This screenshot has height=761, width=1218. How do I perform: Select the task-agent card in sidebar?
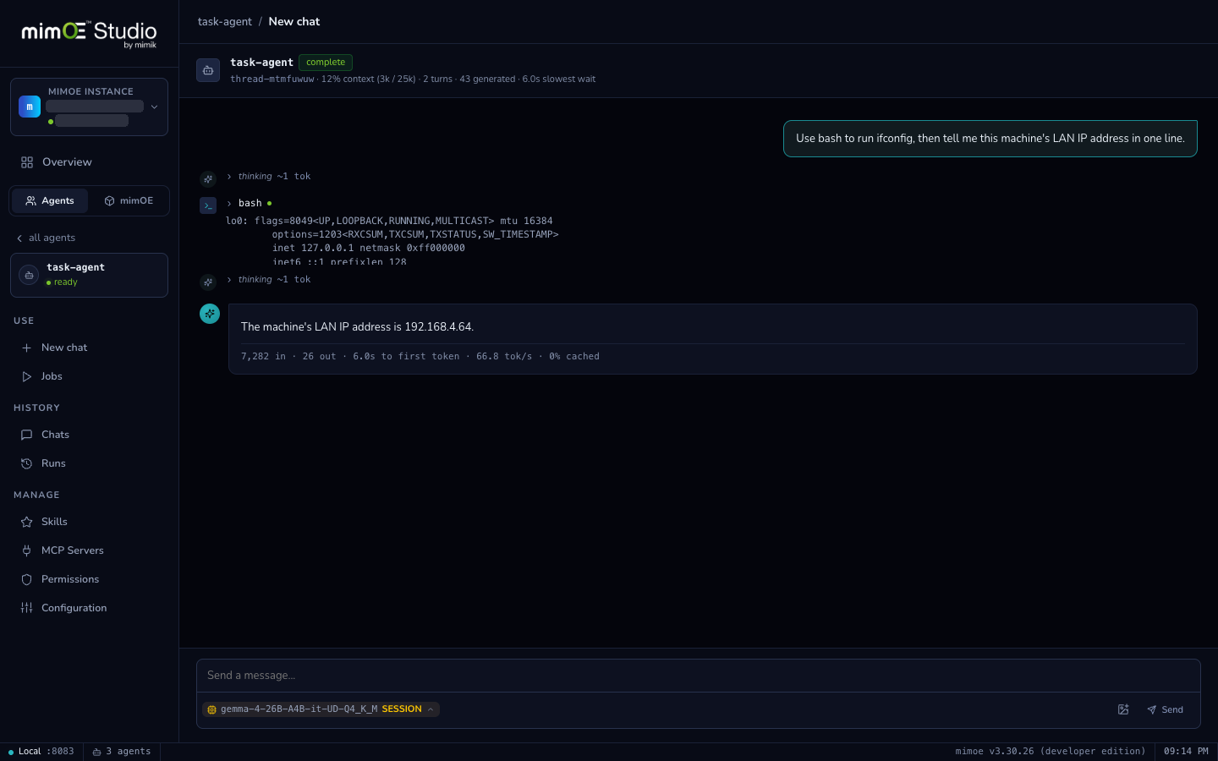(x=89, y=275)
